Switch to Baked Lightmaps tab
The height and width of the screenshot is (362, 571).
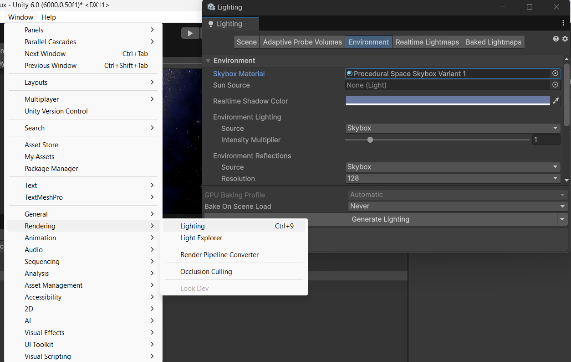[493, 42]
